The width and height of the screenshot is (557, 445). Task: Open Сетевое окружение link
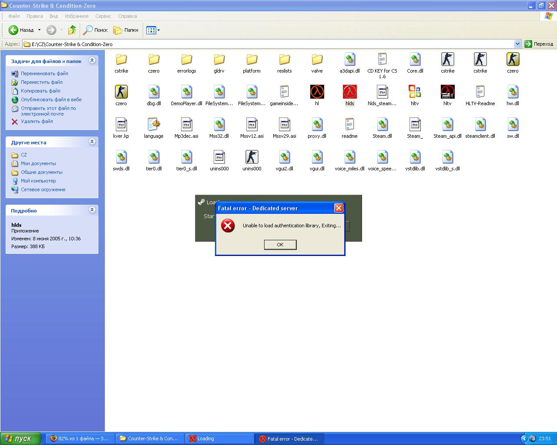43,189
